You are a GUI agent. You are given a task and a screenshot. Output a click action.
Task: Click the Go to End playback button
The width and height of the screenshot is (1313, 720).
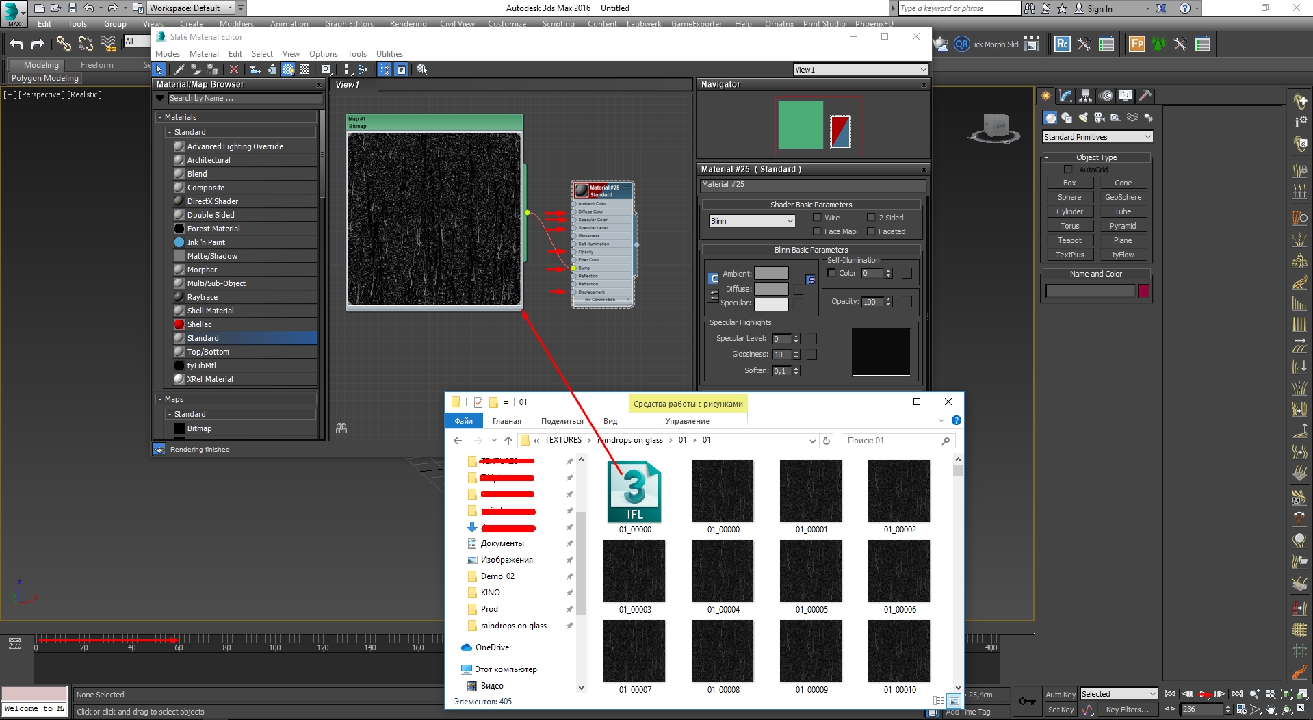click(1236, 694)
